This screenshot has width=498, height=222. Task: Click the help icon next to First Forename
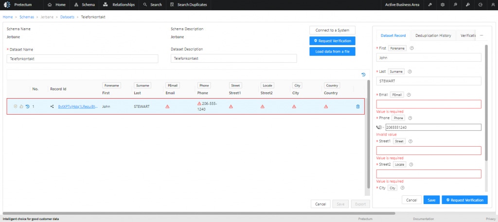[x=411, y=48]
